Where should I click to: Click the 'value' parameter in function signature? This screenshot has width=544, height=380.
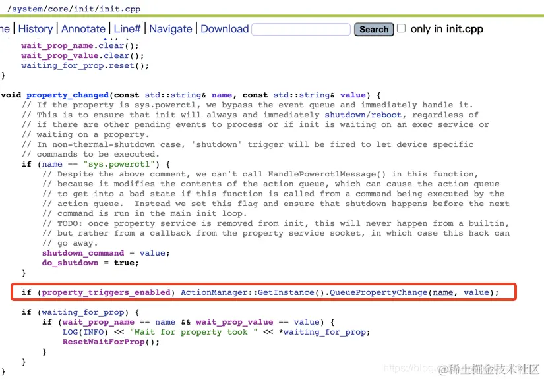point(353,95)
